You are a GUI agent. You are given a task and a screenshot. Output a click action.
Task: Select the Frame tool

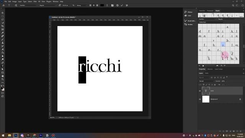[x=3, y=30]
